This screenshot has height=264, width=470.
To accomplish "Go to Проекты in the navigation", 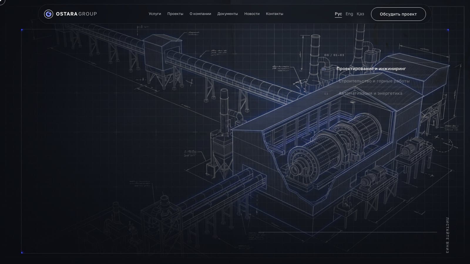I will (x=175, y=14).
